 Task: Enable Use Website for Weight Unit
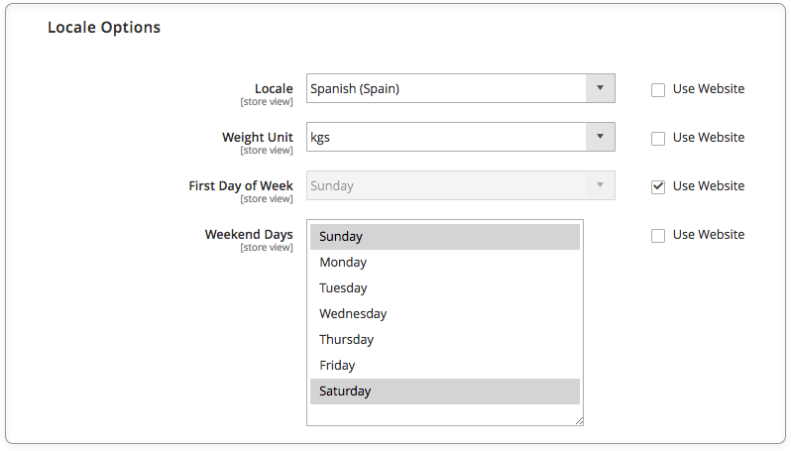tap(658, 138)
